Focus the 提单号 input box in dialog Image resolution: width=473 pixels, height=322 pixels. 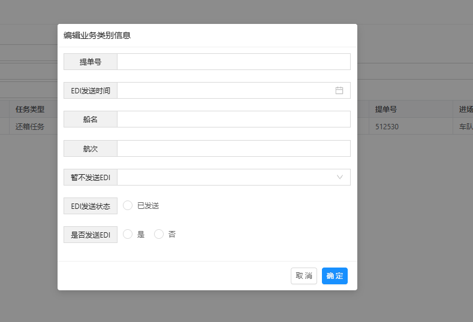click(x=233, y=62)
